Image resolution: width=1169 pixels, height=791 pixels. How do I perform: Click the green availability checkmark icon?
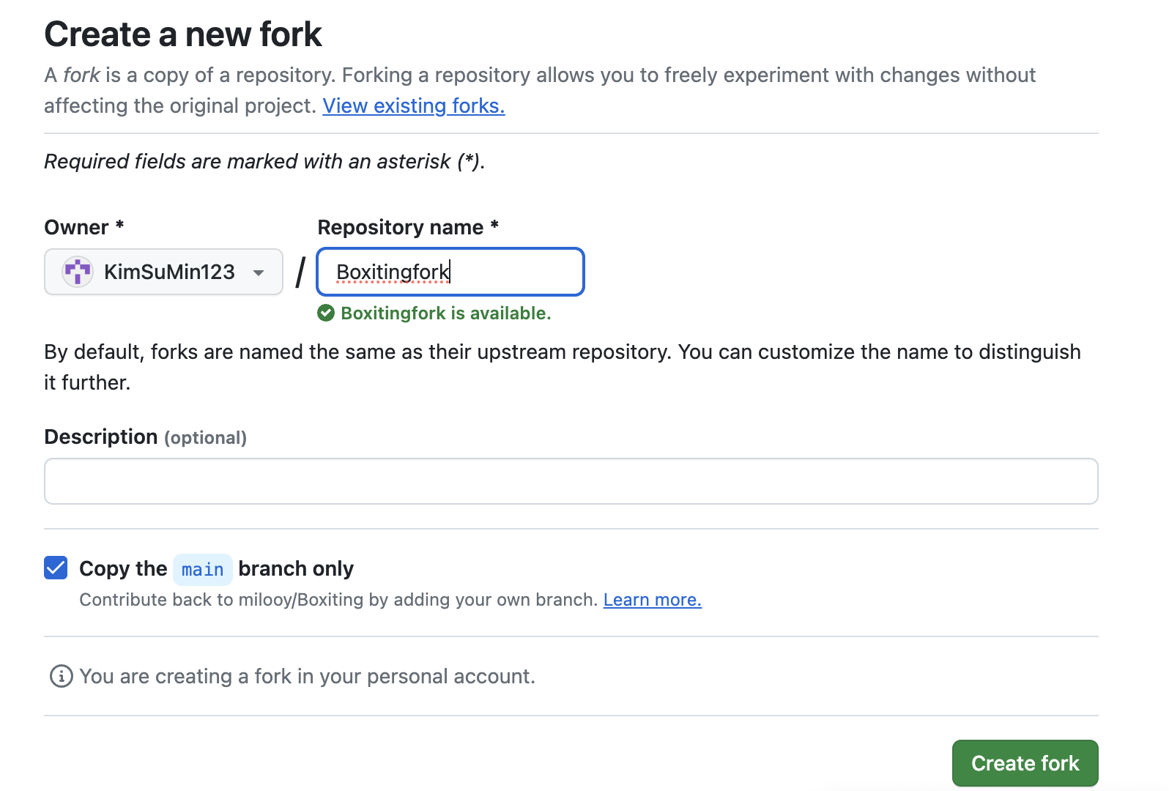(x=326, y=313)
